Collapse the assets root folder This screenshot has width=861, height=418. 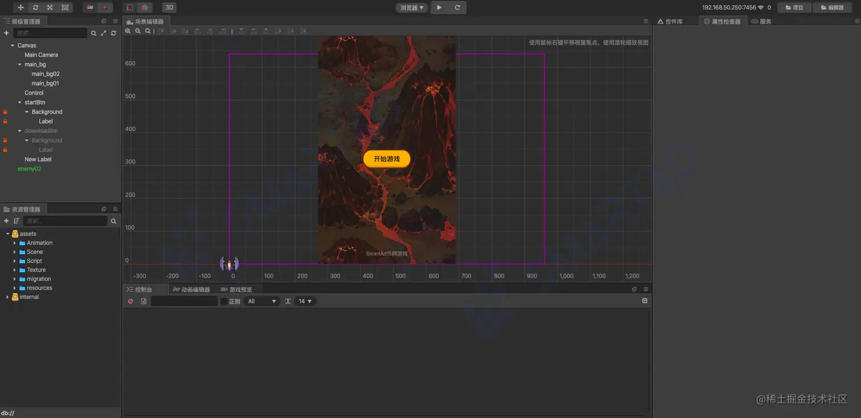7,234
